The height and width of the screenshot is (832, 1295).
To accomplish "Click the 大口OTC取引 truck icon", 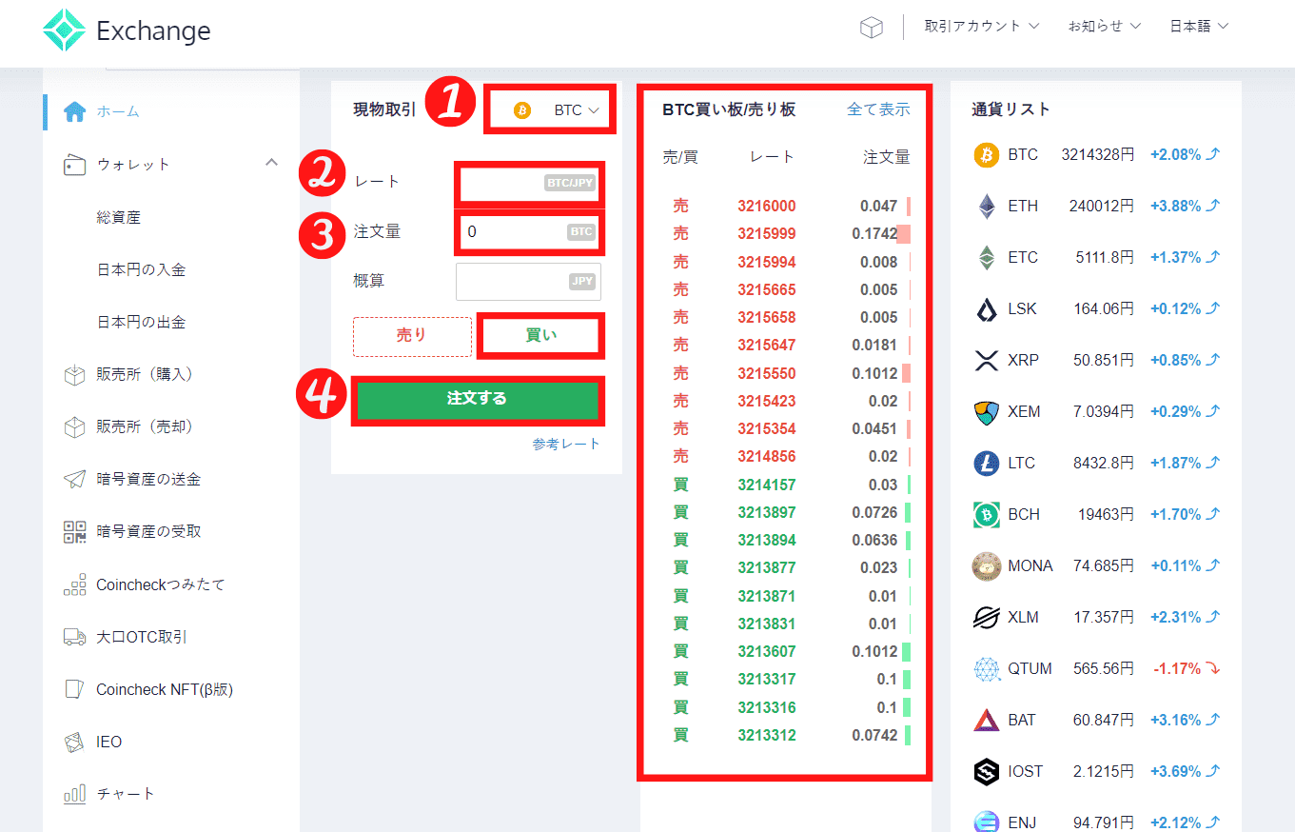I will (x=74, y=637).
